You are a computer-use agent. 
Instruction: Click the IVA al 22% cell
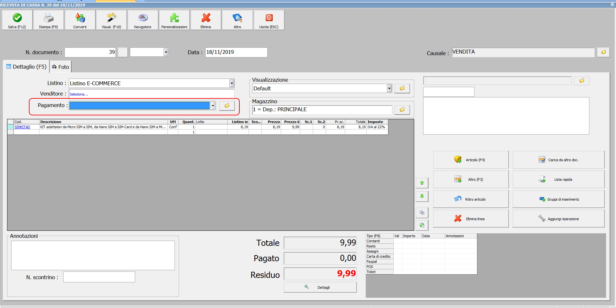(377, 127)
